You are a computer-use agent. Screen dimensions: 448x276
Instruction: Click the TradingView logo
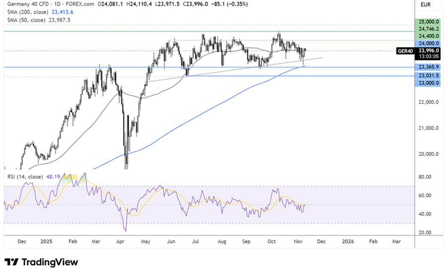tap(41, 262)
